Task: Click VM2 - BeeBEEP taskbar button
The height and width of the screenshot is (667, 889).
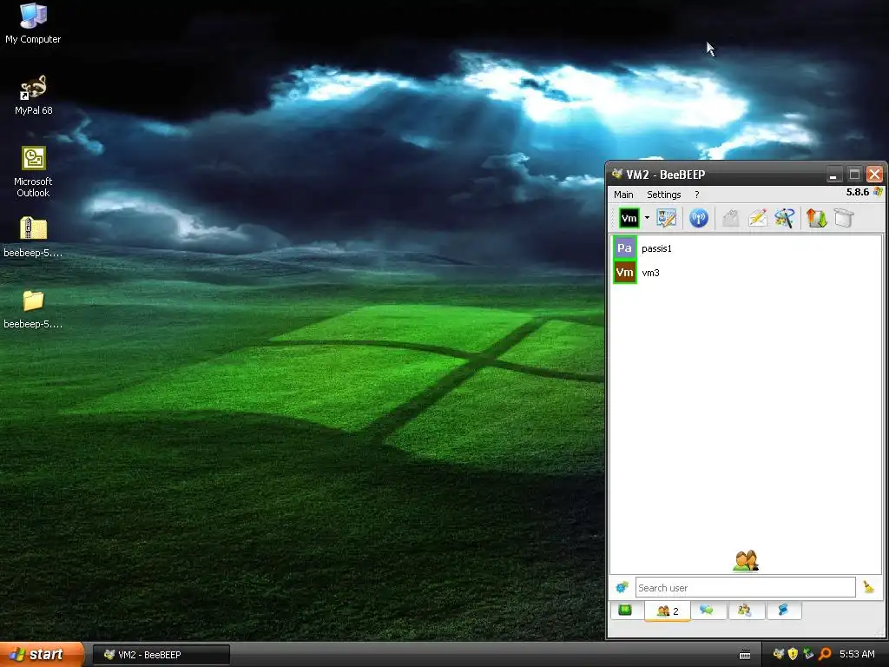Action: [x=161, y=655]
